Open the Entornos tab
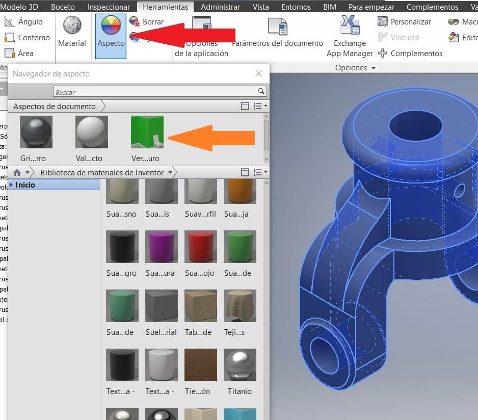 click(296, 7)
